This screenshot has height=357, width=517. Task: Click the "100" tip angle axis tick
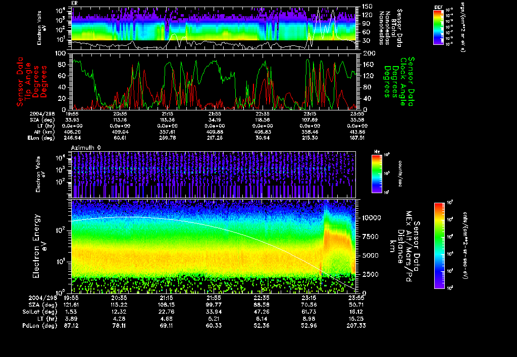[x=61, y=53]
